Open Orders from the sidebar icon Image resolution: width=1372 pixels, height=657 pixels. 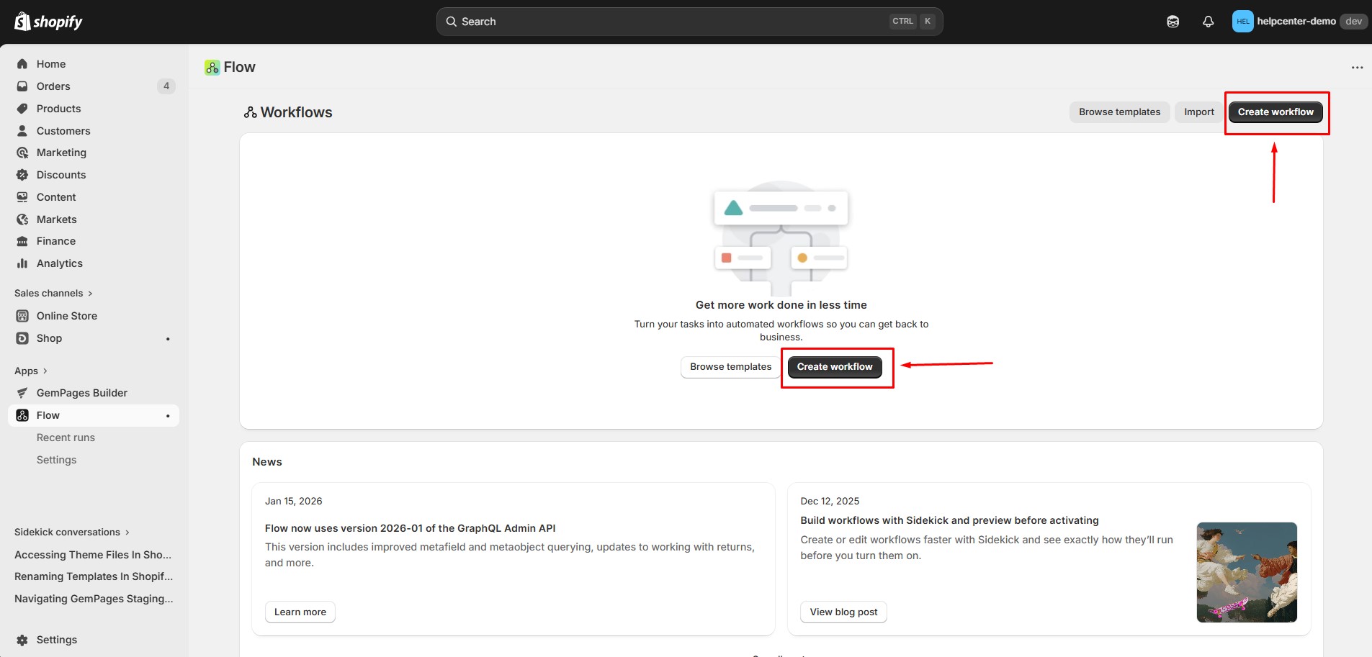[x=22, y=86]
